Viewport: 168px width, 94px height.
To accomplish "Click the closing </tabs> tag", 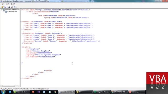I will [36, 74].
